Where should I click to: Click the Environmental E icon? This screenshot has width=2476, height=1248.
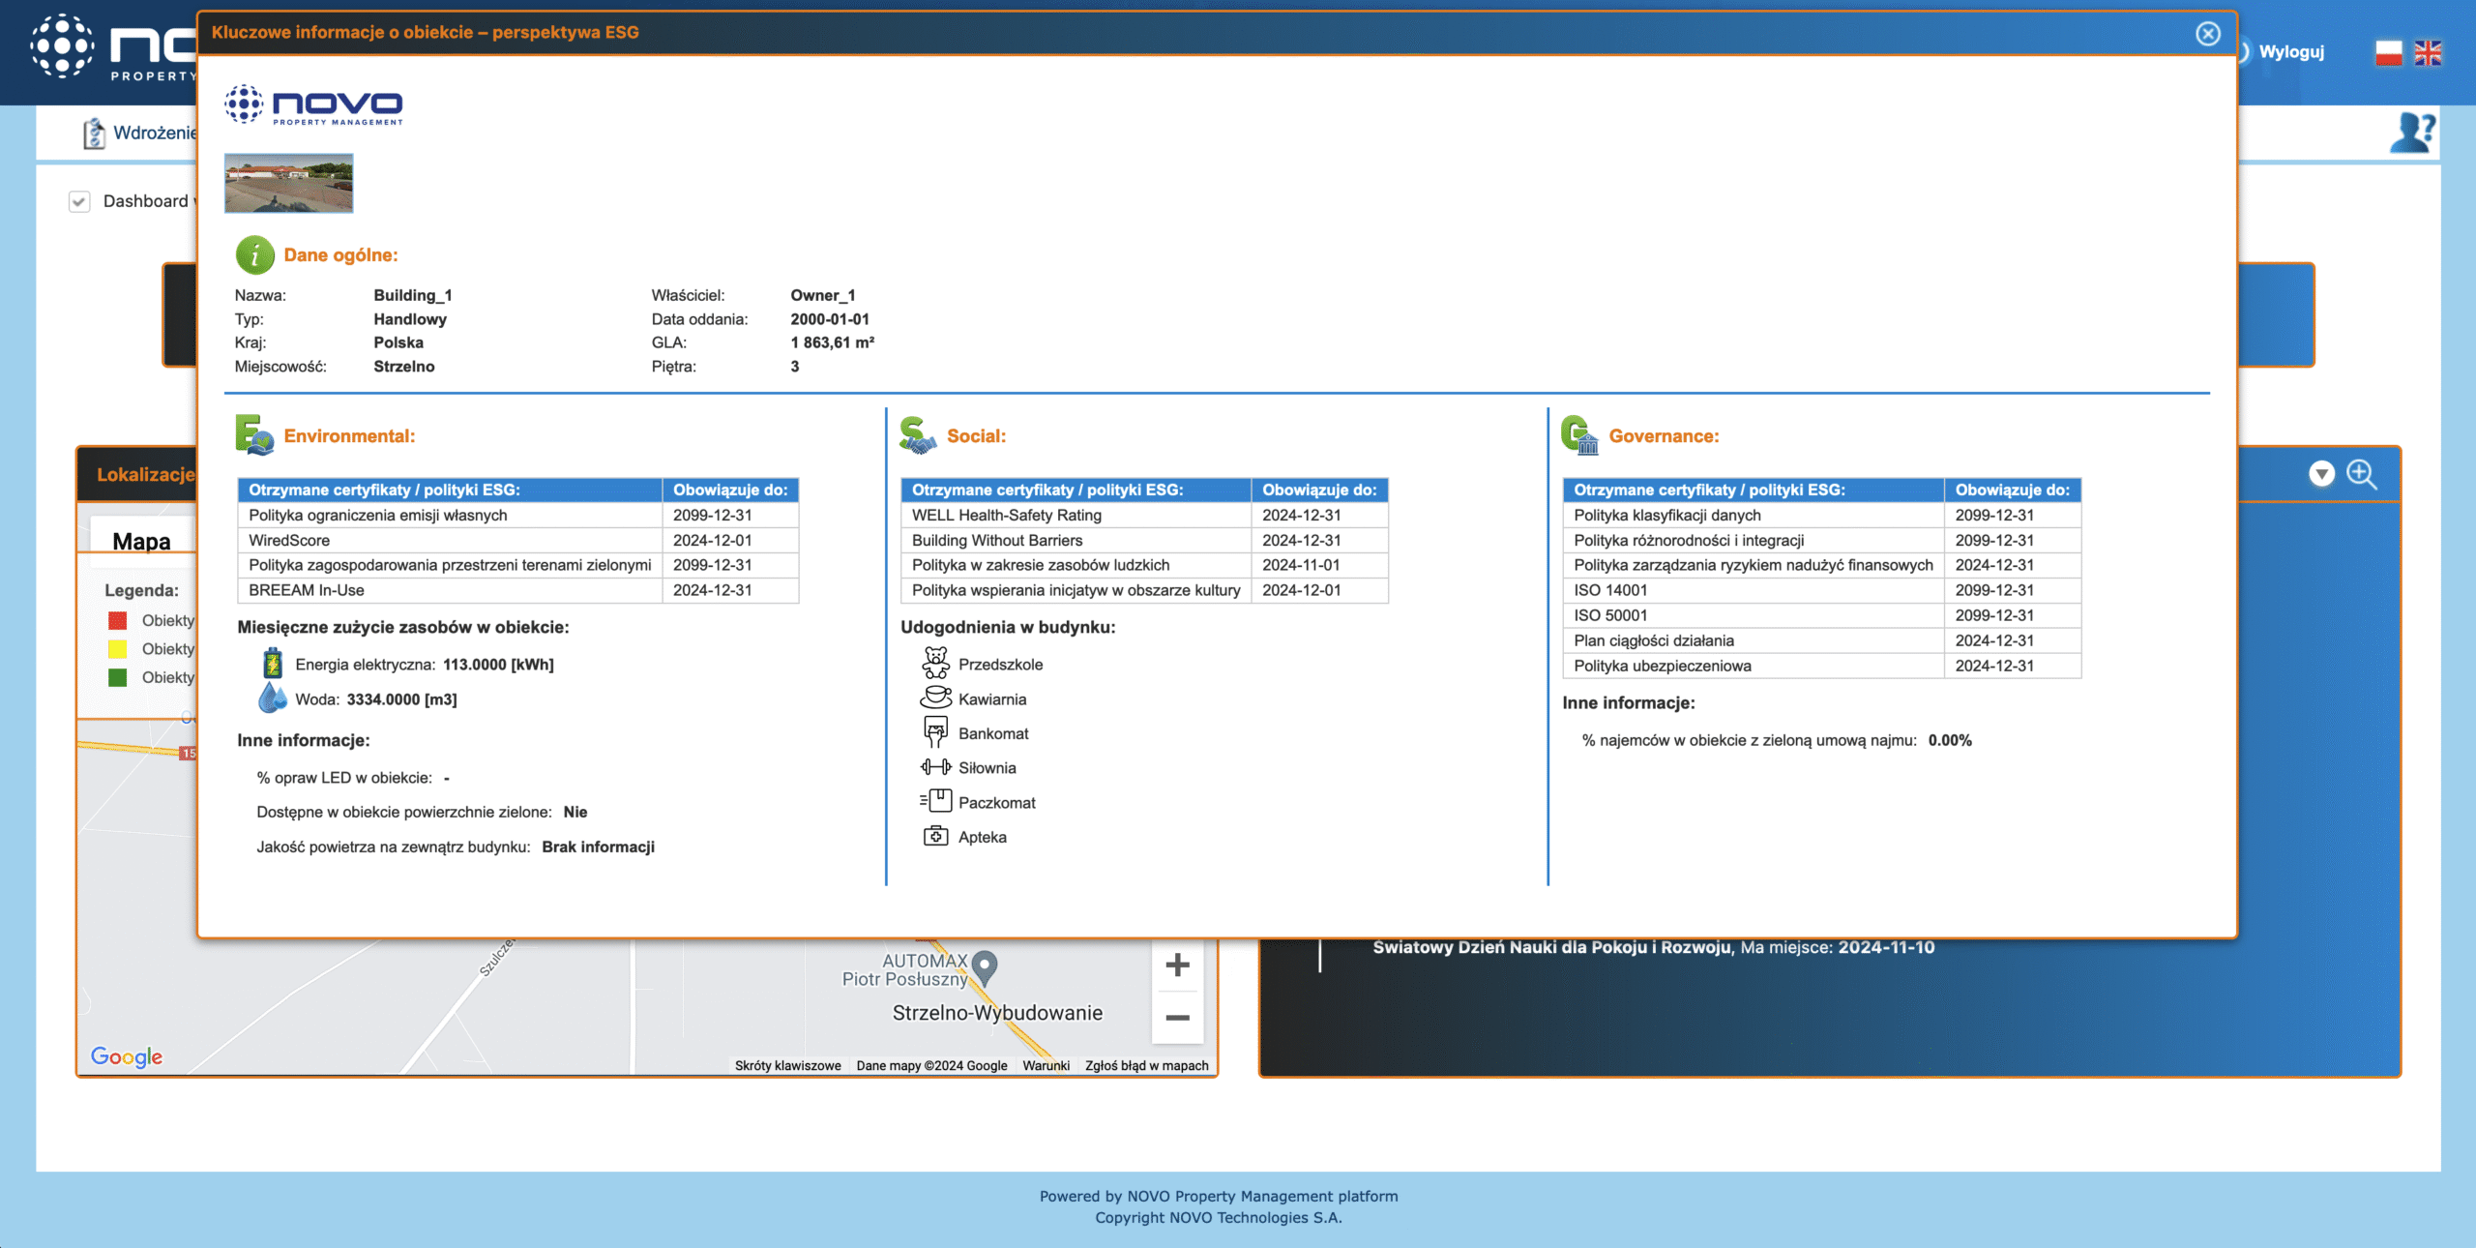254,435
